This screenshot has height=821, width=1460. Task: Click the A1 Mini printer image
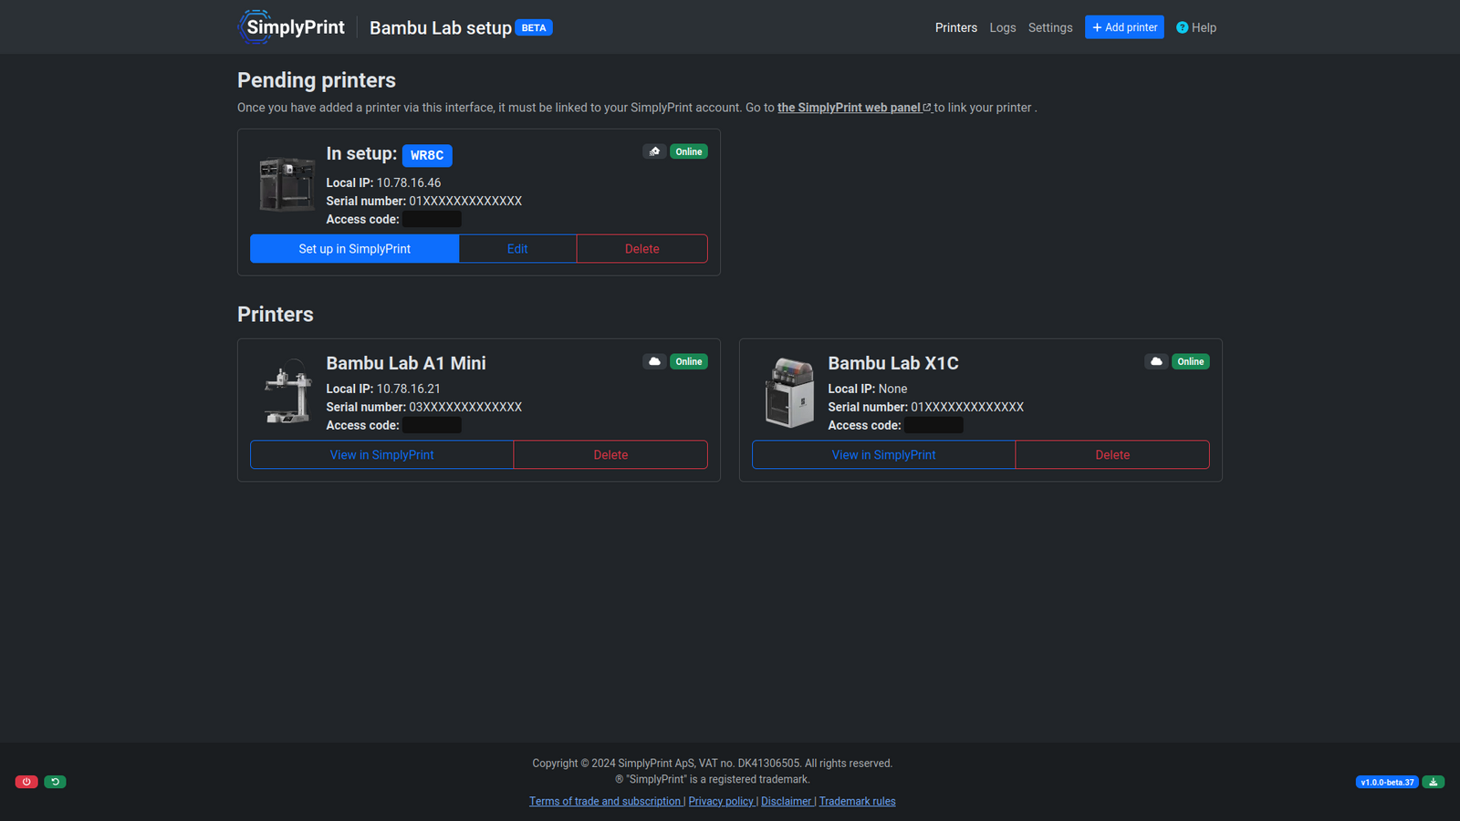[287, 392]
